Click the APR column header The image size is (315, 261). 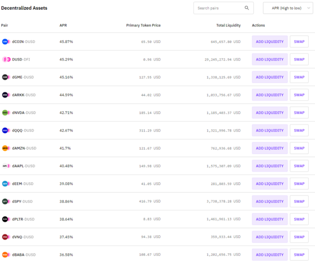[x=63, y=25]
